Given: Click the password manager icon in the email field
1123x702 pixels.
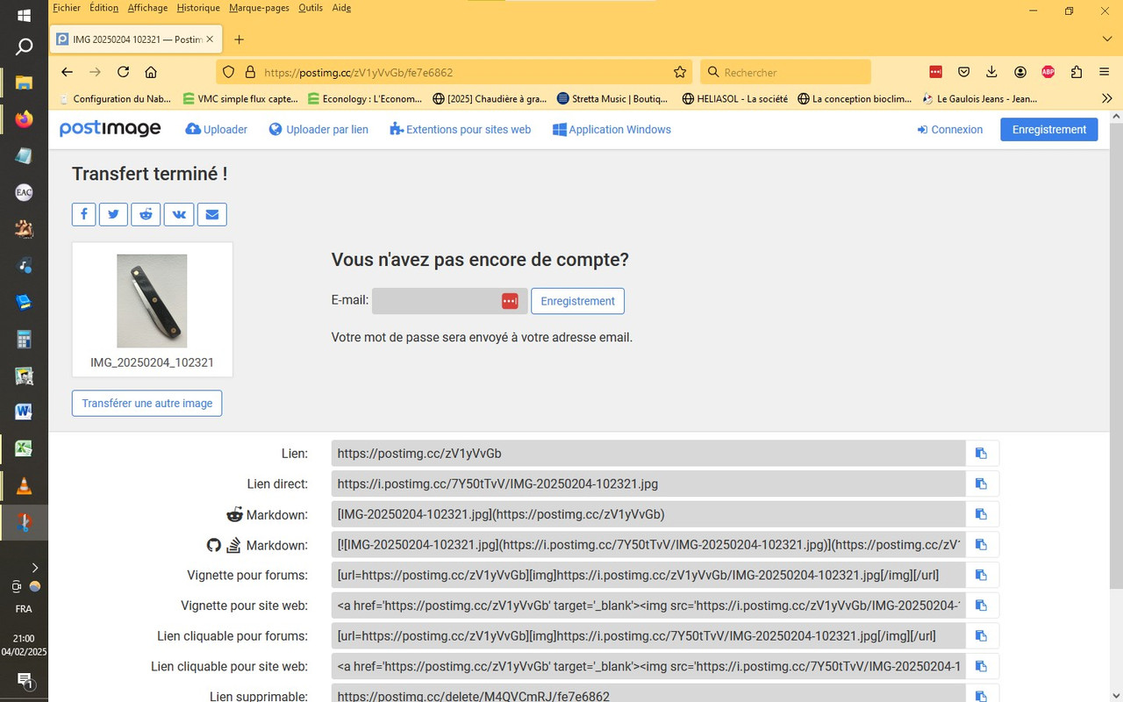Looking at the screenshot, I should coord(510,301).
